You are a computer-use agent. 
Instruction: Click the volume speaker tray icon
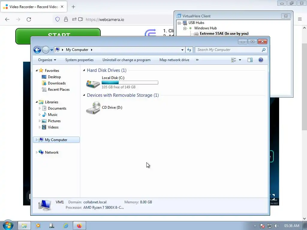[276, 226]
